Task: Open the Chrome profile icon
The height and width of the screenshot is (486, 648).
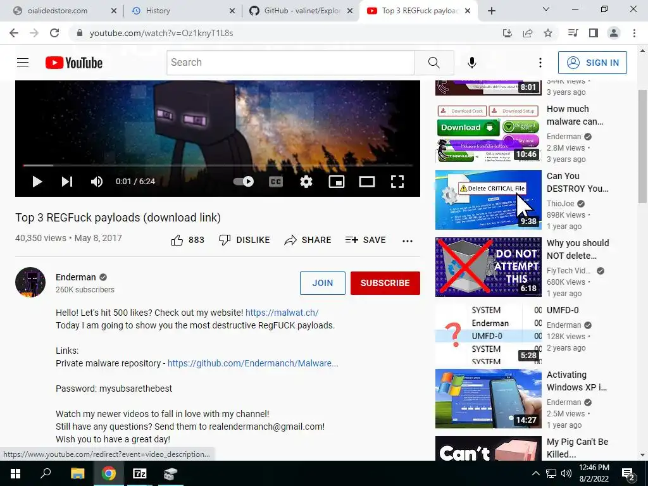Action: click(x=614, y=33)
